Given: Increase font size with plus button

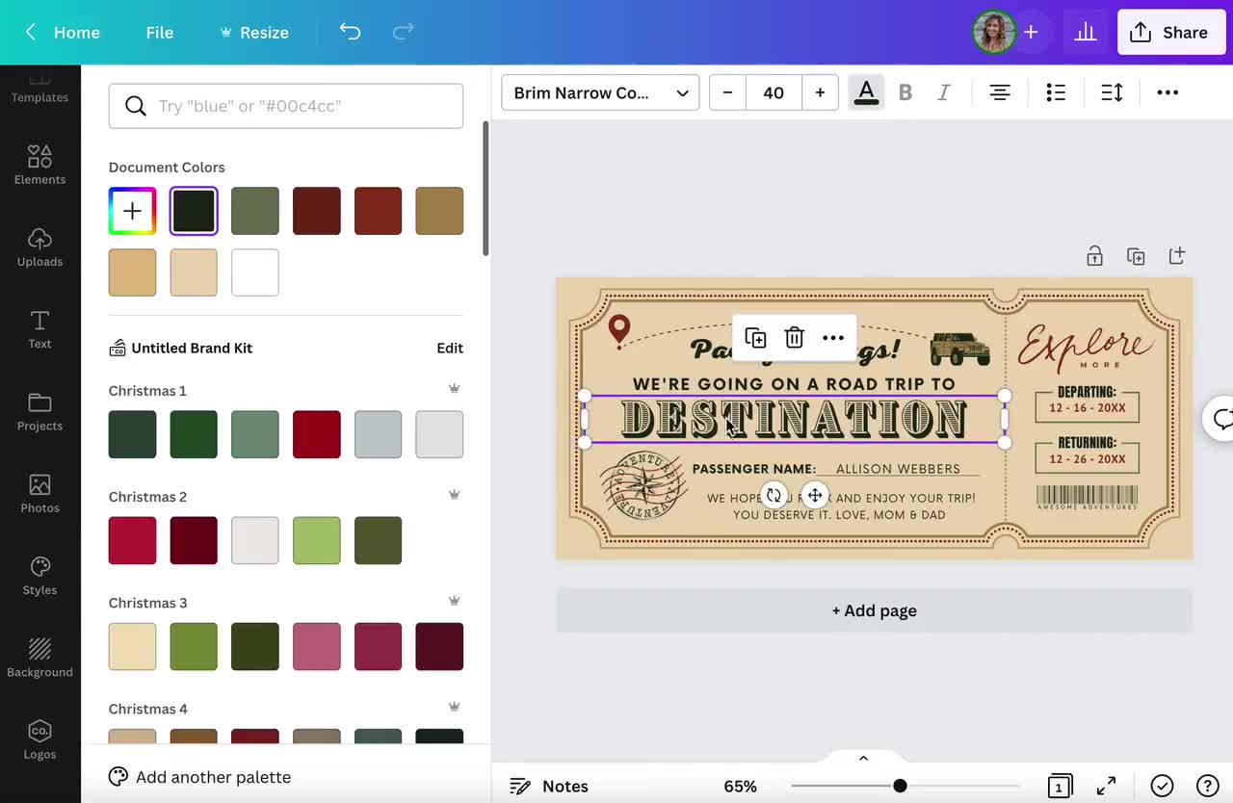Looking at the screenshot, I should coord(820,92).
